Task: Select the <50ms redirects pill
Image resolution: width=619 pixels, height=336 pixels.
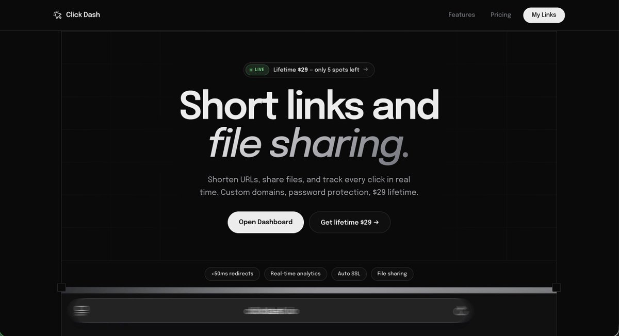Action: coord(232,274)
